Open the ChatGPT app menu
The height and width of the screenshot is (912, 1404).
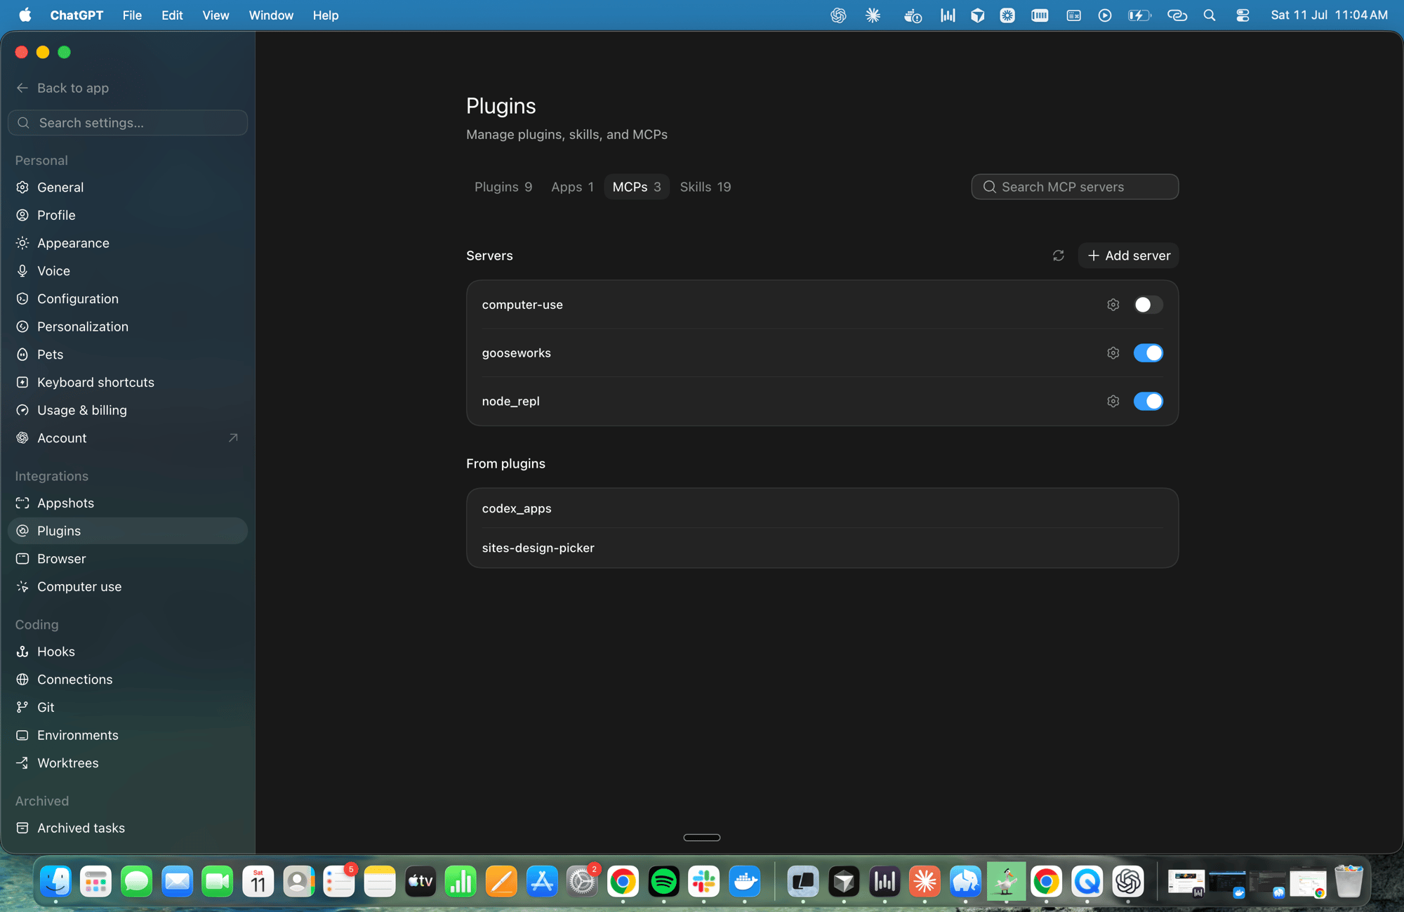[77, 15]
